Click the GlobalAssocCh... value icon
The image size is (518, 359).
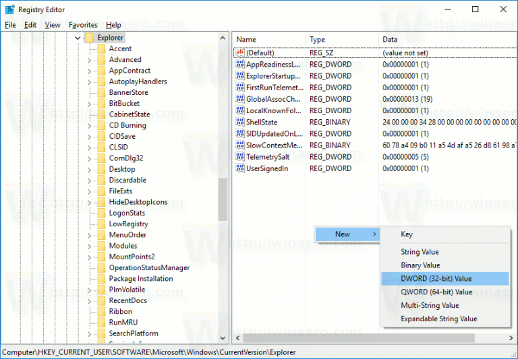240,99
